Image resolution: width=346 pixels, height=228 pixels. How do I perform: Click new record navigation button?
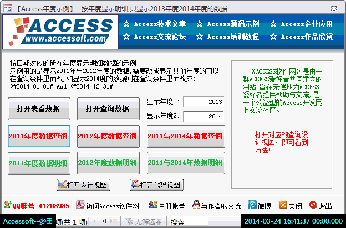pos(114,221)
